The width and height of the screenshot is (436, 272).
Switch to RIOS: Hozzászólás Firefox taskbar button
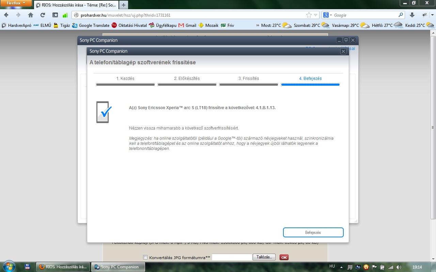63,267
